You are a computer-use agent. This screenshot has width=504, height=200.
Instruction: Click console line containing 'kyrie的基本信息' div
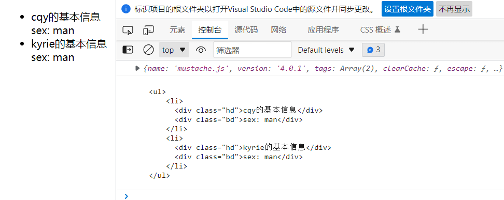click(253, 148)
